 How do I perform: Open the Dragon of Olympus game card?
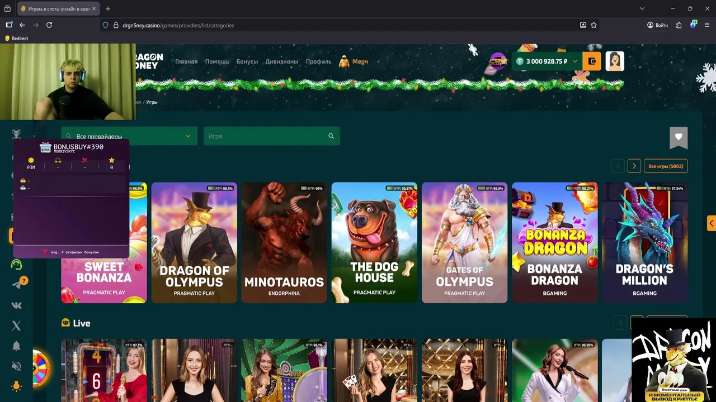click(194, 243)
